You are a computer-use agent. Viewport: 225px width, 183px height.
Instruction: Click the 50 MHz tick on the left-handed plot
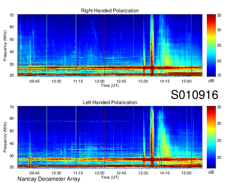[x=12, y=131]
